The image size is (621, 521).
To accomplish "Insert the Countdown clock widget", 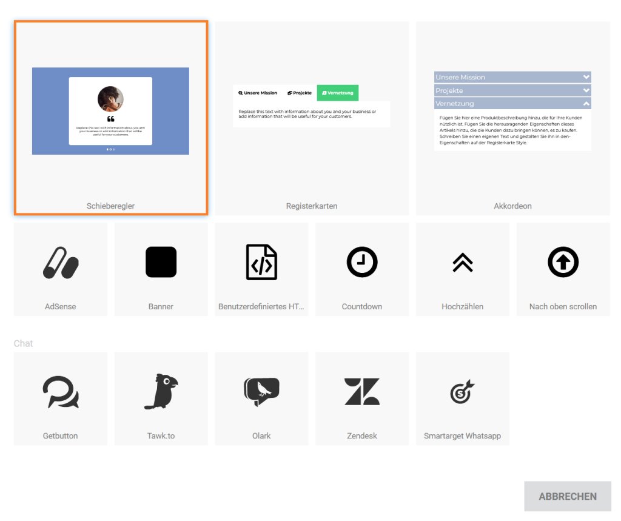I will [362, 263].
